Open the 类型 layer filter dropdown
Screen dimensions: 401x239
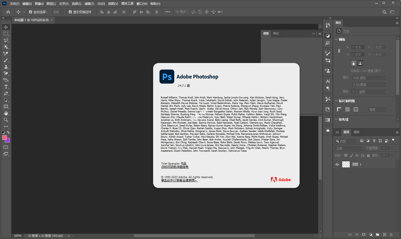pos(345,141)
